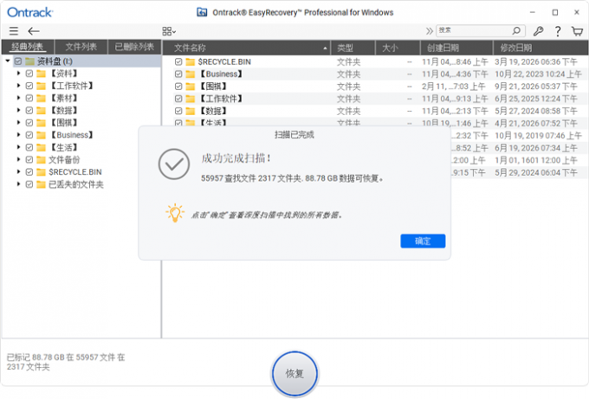
Task: Expand the 文件备份 tree folder
Action: pyautogui.click(x=18, y=159)
